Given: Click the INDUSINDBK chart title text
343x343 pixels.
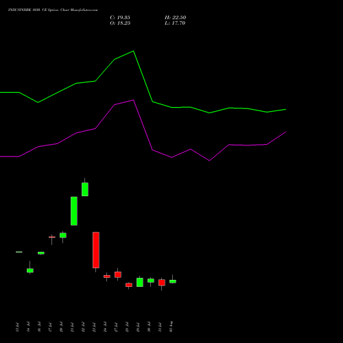Looking at the screenshot, I should (x=53, y=10).
